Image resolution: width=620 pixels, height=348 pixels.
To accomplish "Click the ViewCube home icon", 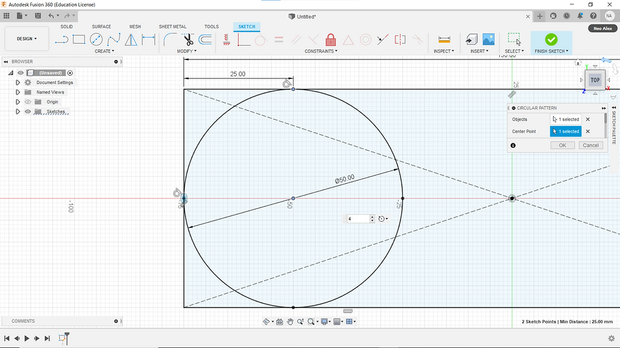I will point(578,63).
